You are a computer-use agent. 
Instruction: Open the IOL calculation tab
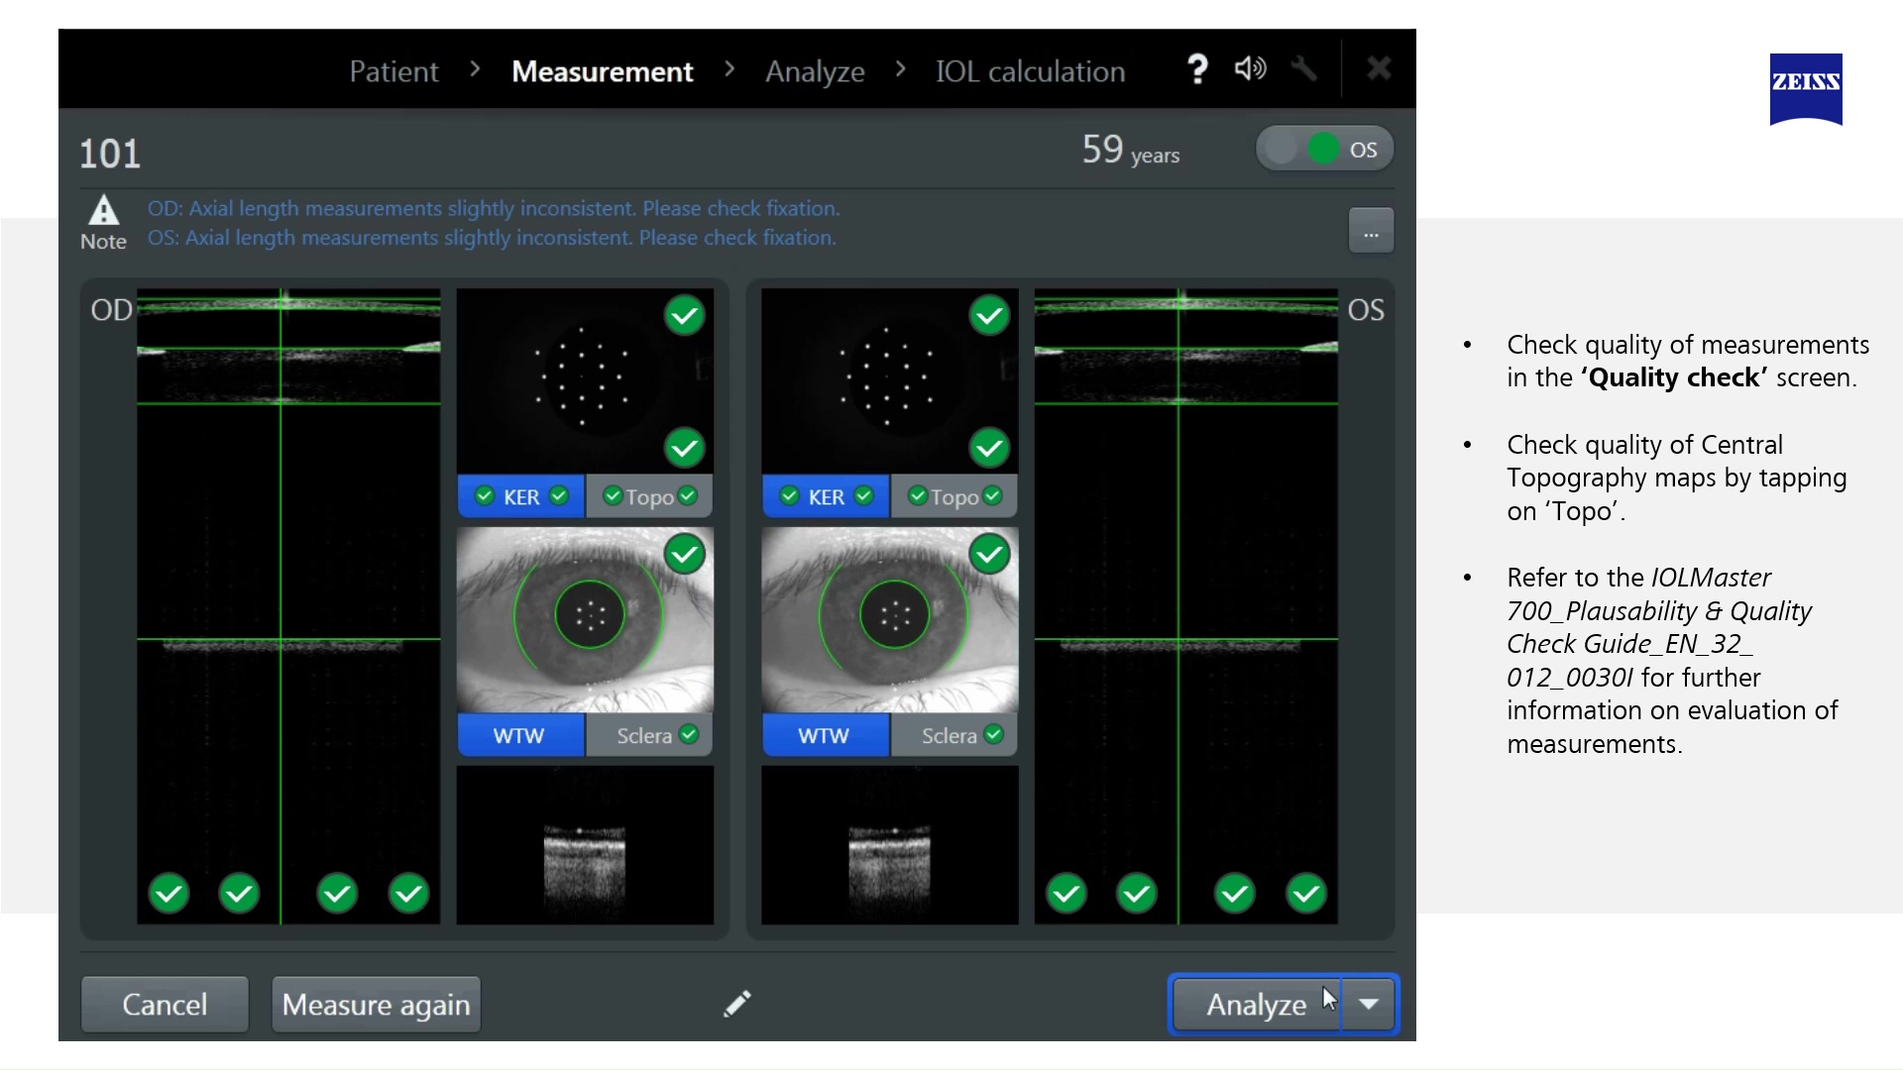pyautogui.click(x=1029, y=70)
